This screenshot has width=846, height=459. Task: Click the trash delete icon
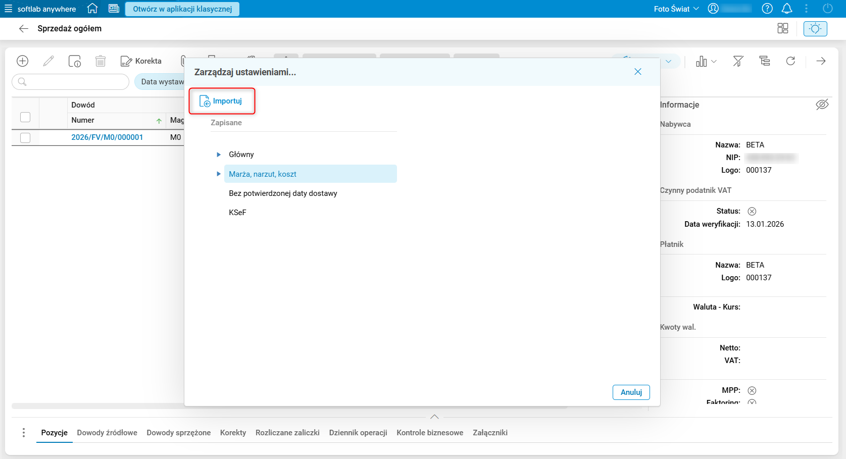(101, 61)
